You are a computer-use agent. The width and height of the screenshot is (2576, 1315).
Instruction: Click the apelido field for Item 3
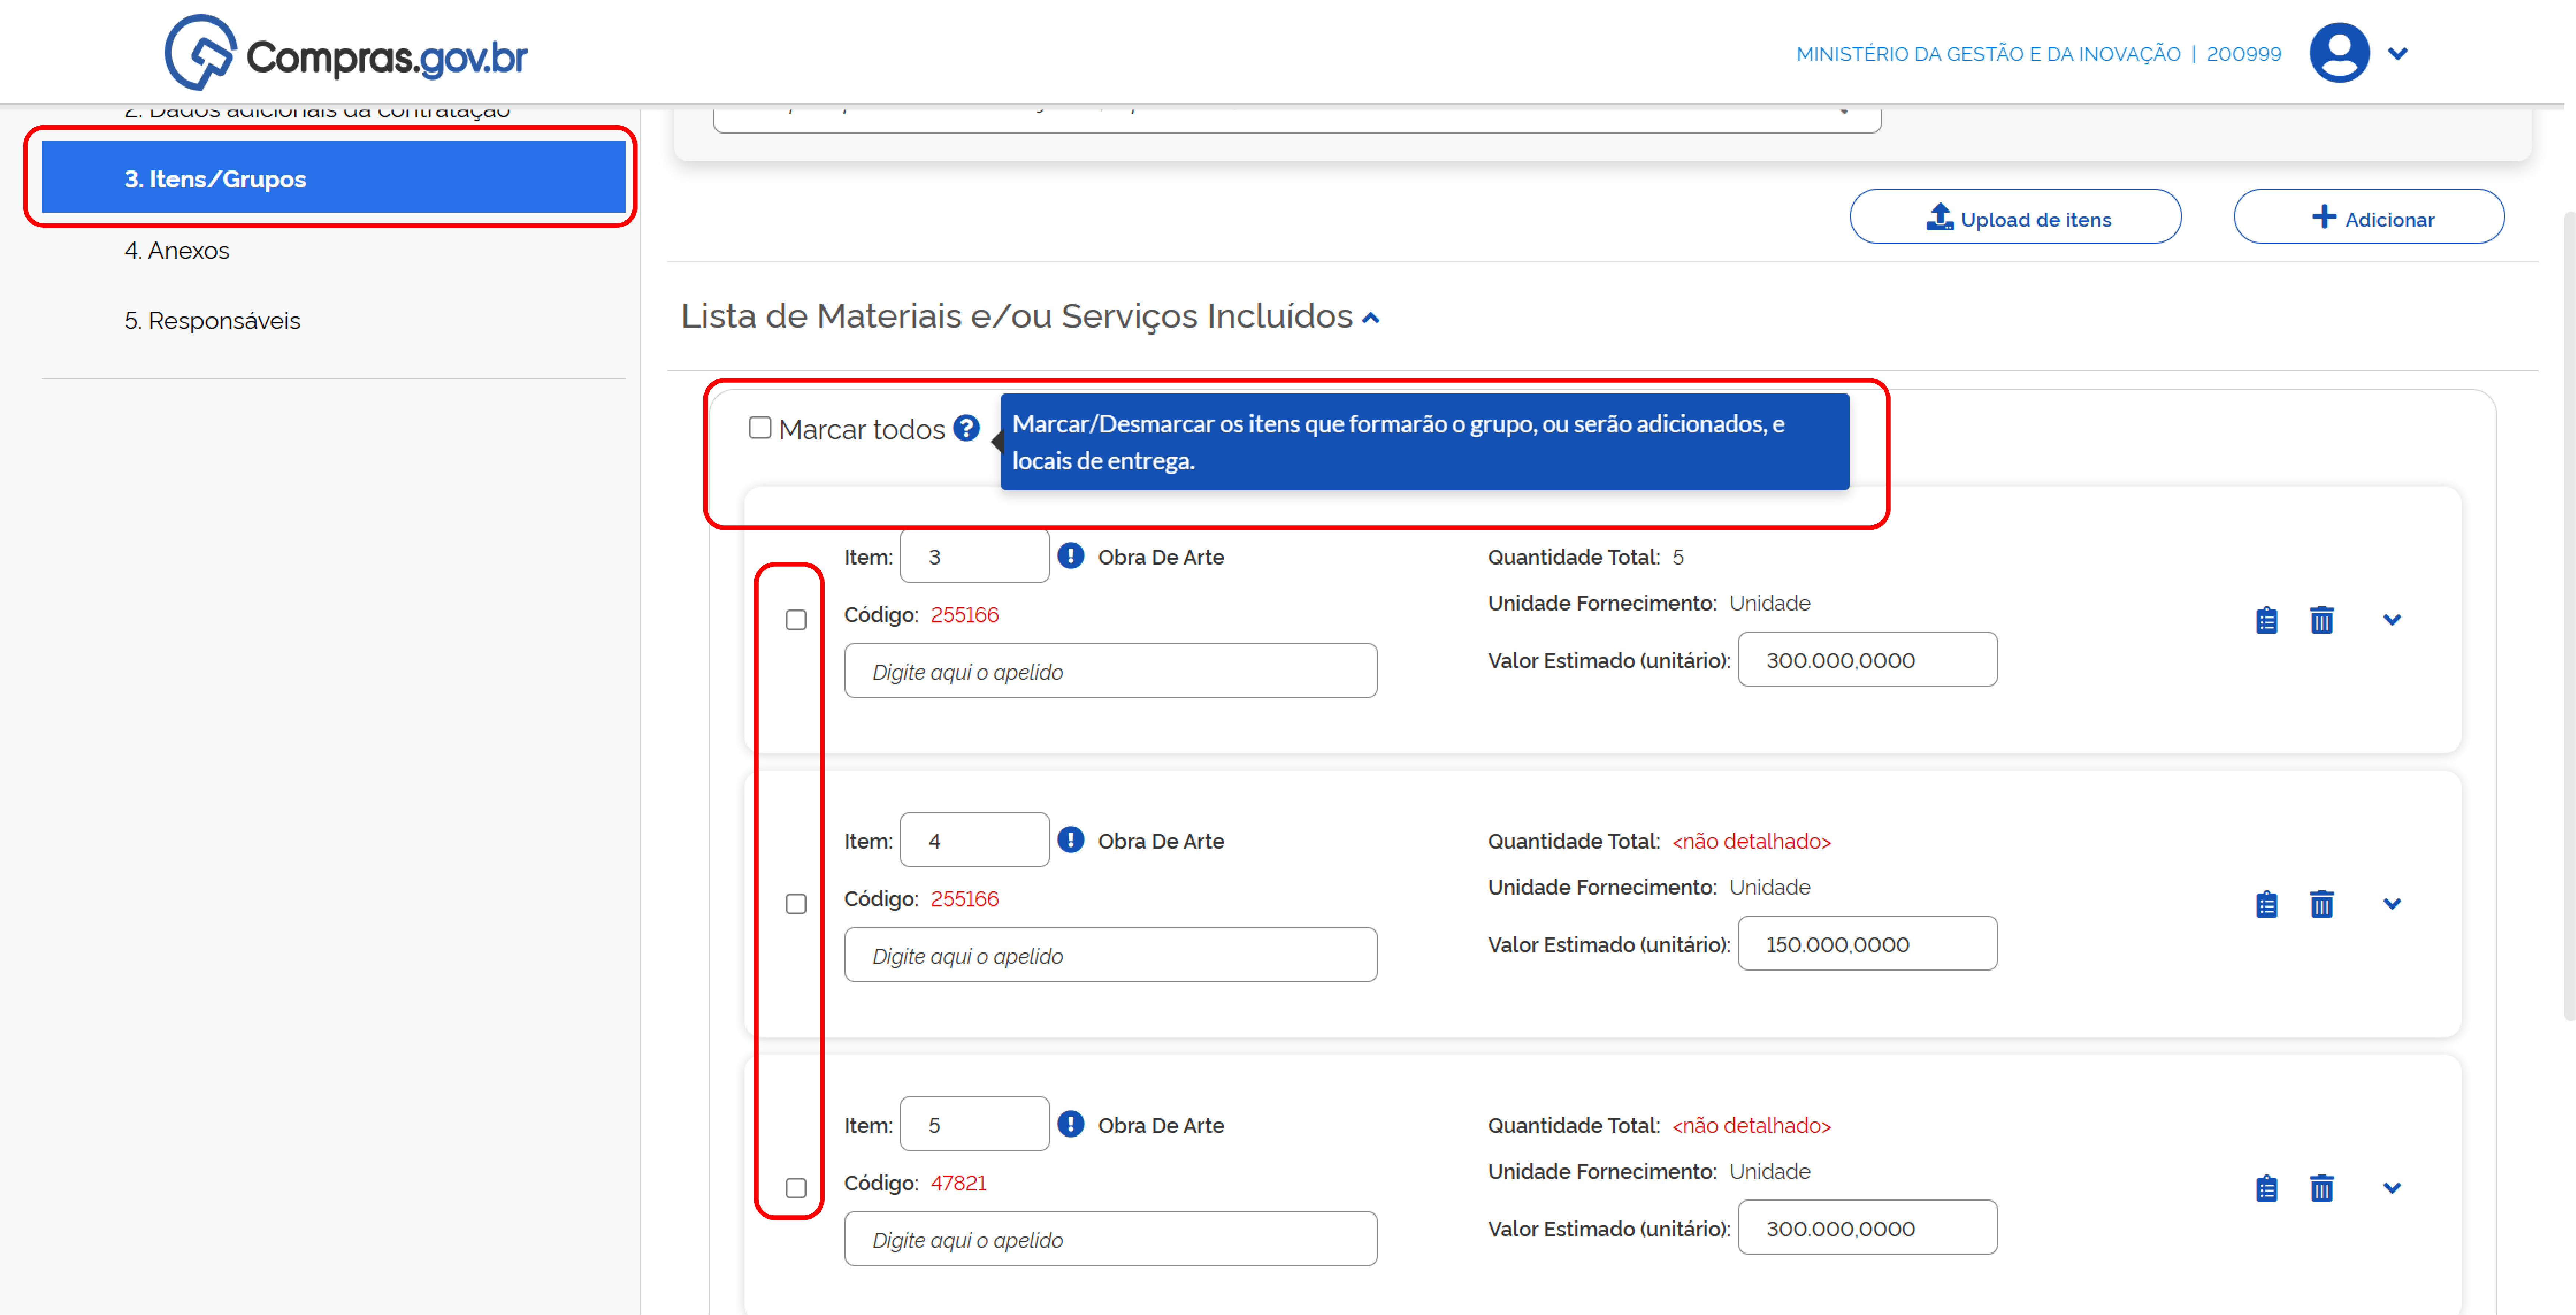click(x=1111, y=671)
